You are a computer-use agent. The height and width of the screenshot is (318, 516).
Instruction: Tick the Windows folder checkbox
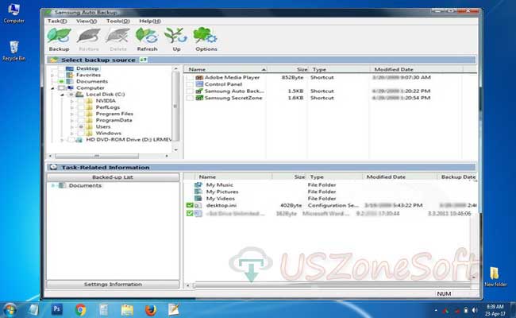81,133
